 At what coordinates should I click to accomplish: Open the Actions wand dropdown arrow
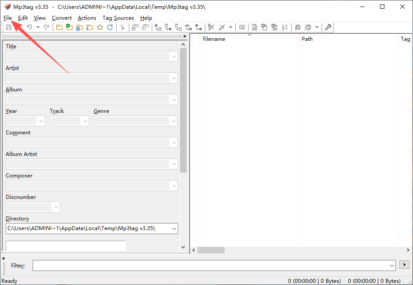(230, 27)
